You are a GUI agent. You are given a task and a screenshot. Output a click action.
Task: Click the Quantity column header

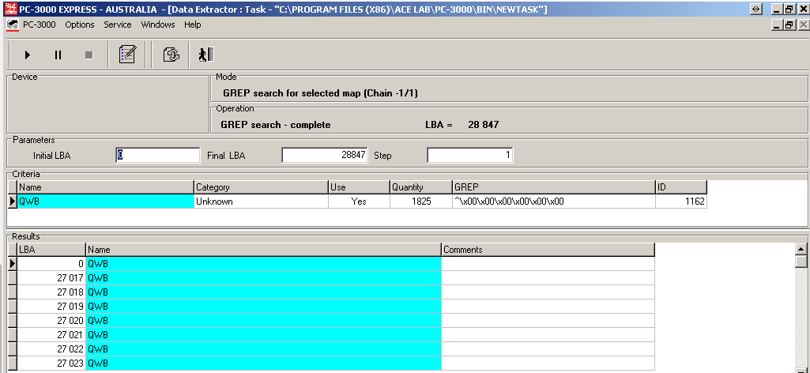pyautogui.click(x=421, y=187)
